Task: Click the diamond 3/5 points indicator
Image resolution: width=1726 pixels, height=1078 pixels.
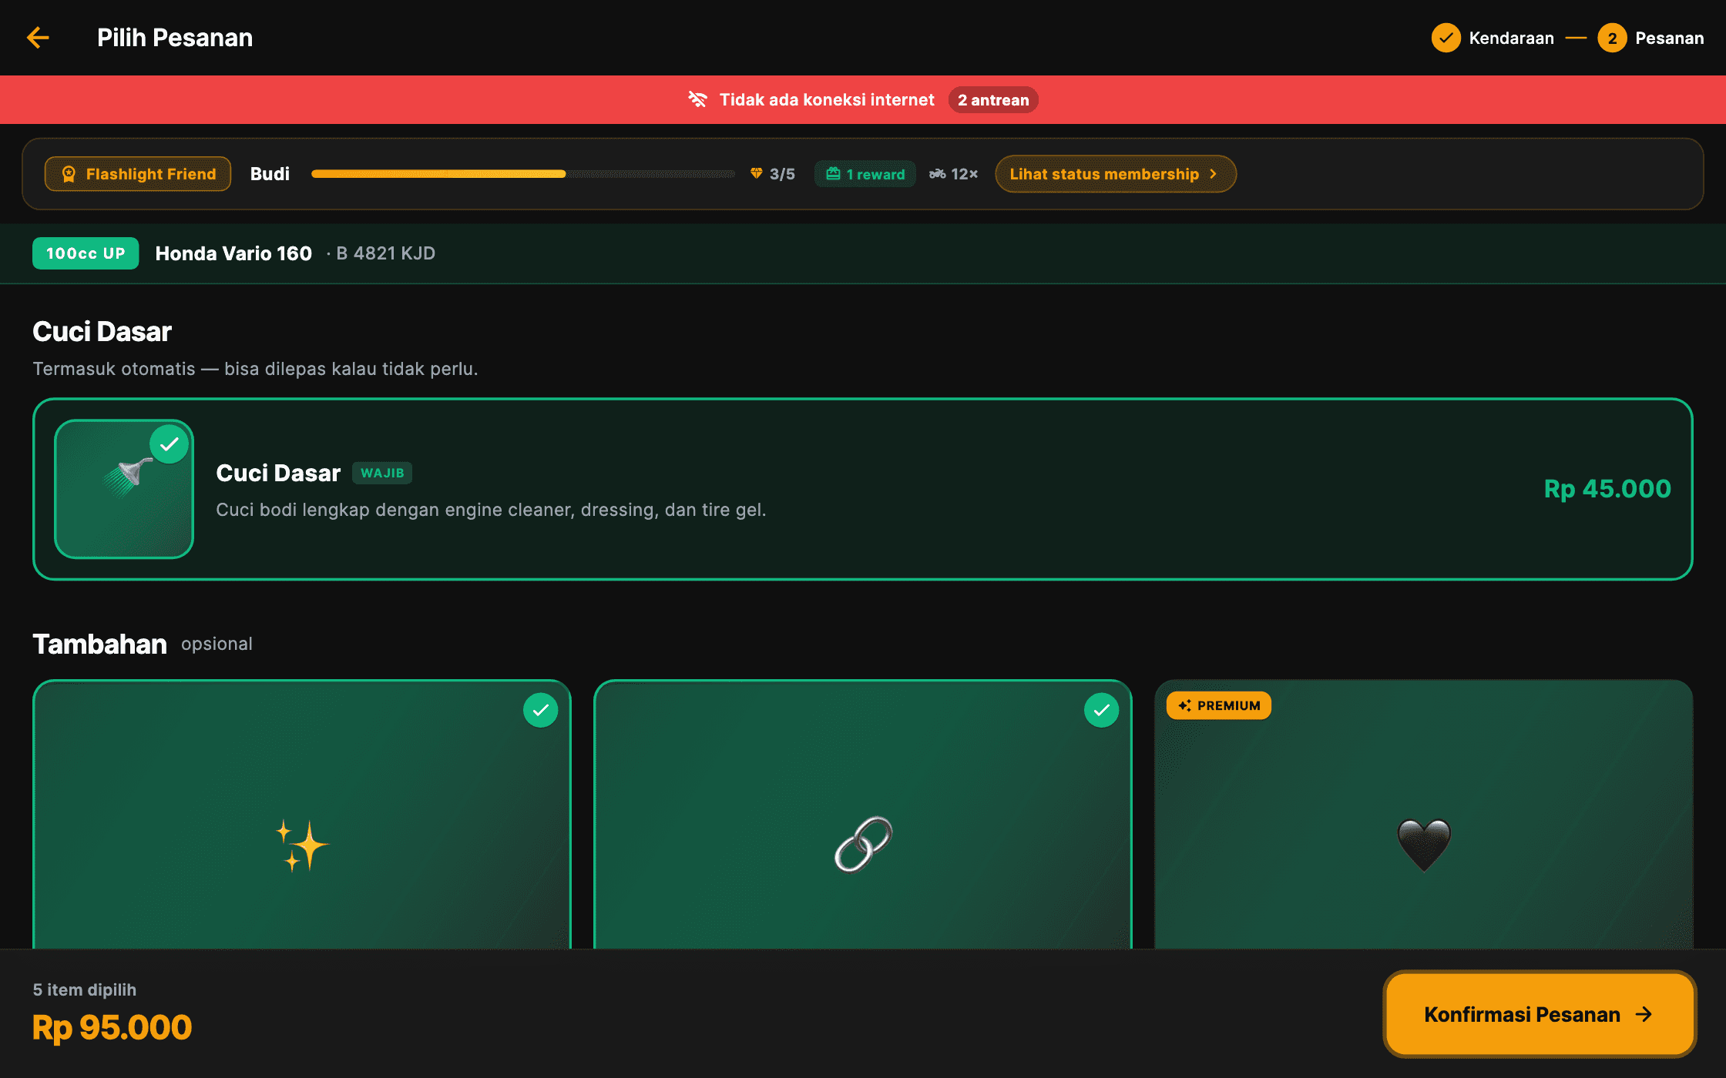Action: coord(772,174)
